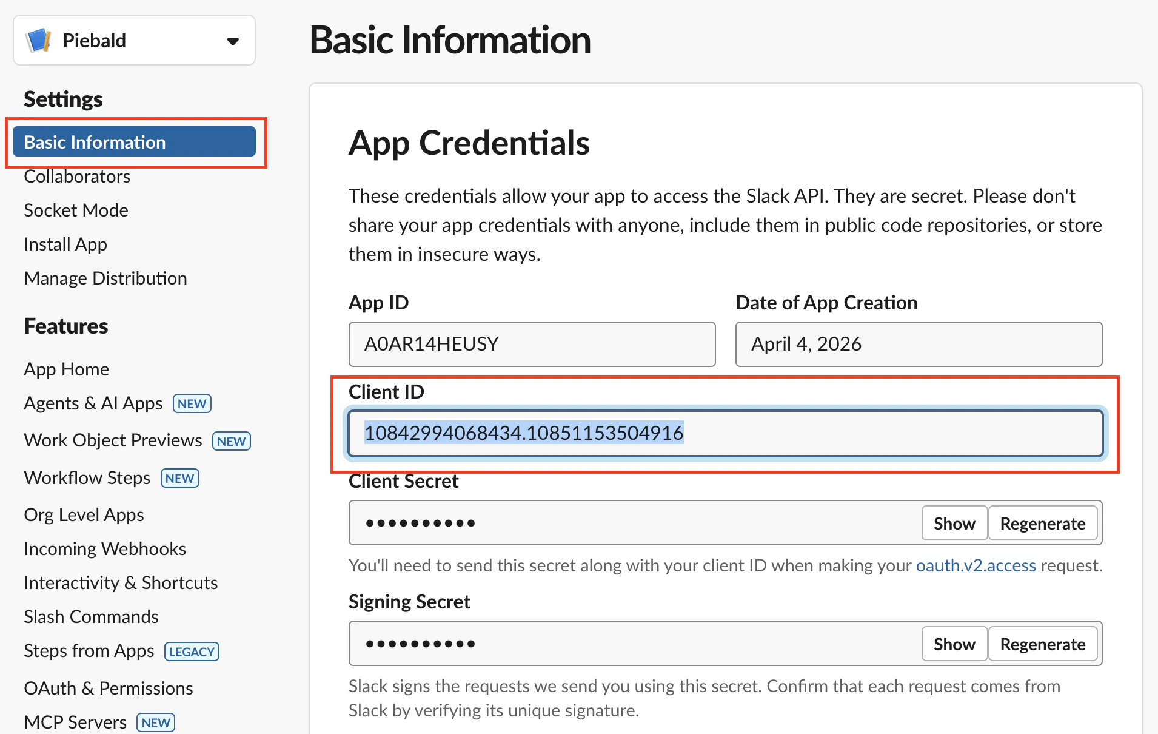Show the Client Secret
This screenshot has width=1158, height=734.
point(954,524)
